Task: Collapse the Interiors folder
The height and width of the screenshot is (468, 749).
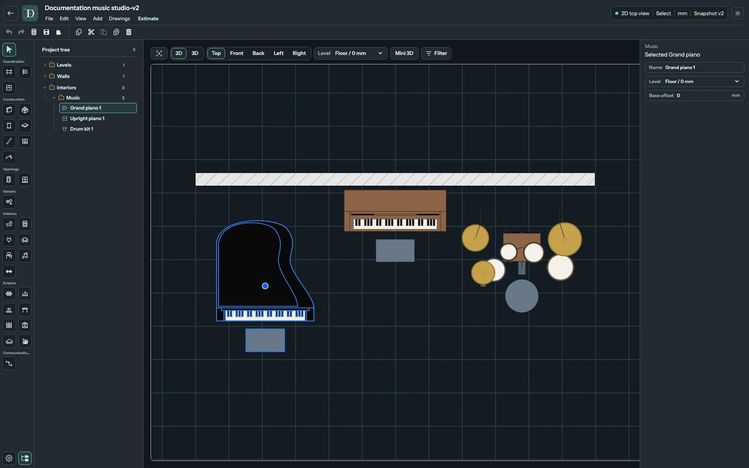Action: click(x=45, y=88)
